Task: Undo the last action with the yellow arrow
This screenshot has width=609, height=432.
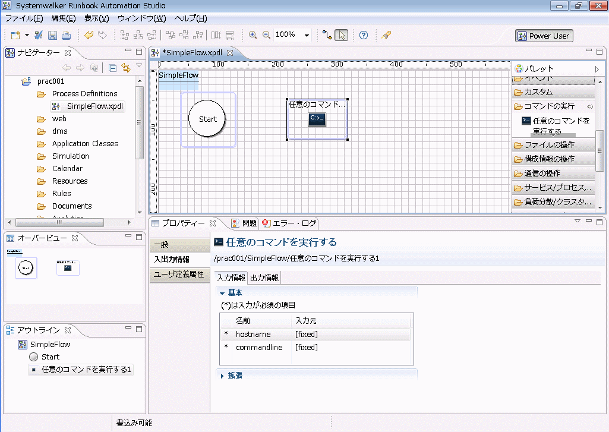Action: coord(89,35)
